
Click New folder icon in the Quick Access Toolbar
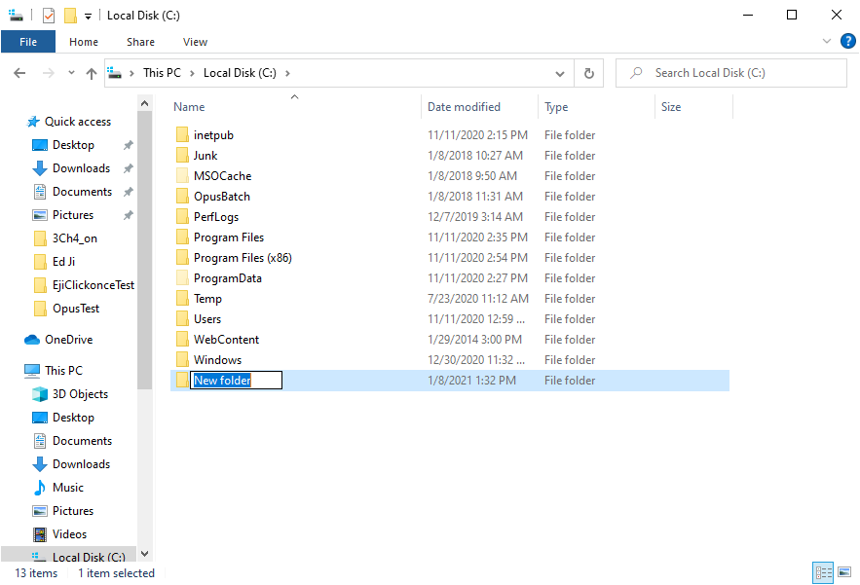(x=70, y=16)
